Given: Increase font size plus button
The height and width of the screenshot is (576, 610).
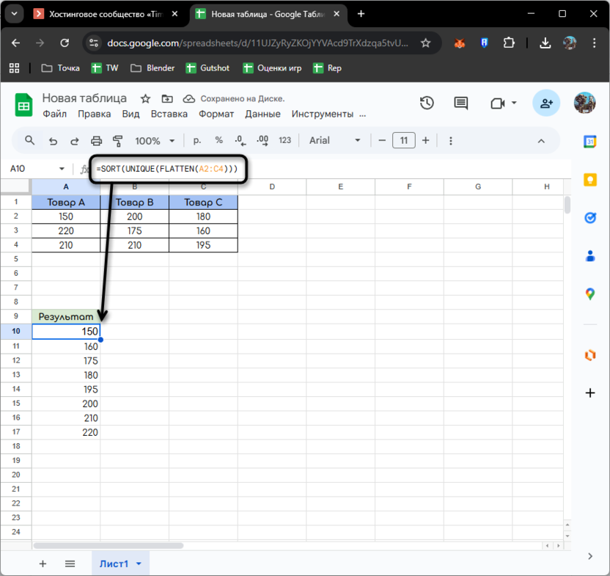Looking at the screenshot, I should [x=425, y=141].
